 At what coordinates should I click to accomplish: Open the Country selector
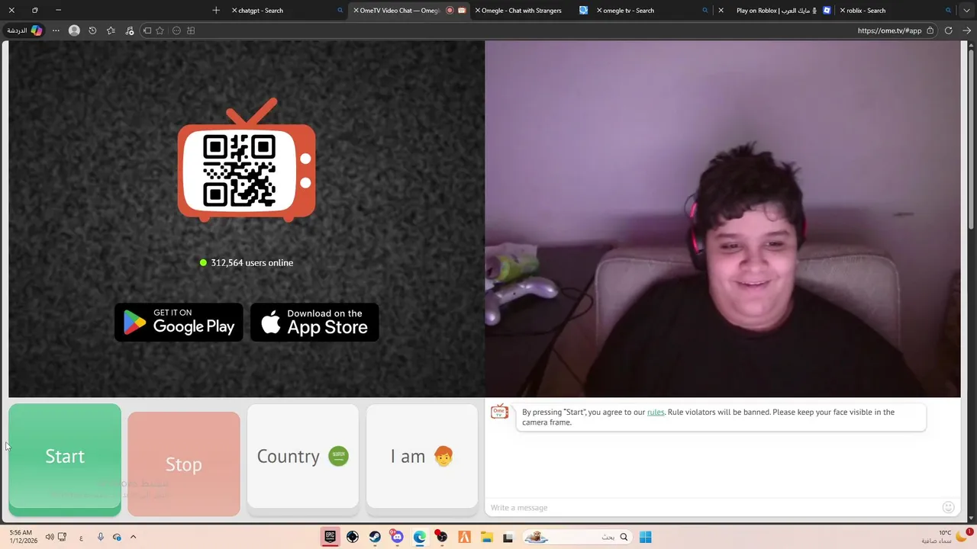point(303,456)
